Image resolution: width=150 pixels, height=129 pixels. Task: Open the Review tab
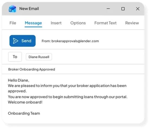tap(132, 23)
